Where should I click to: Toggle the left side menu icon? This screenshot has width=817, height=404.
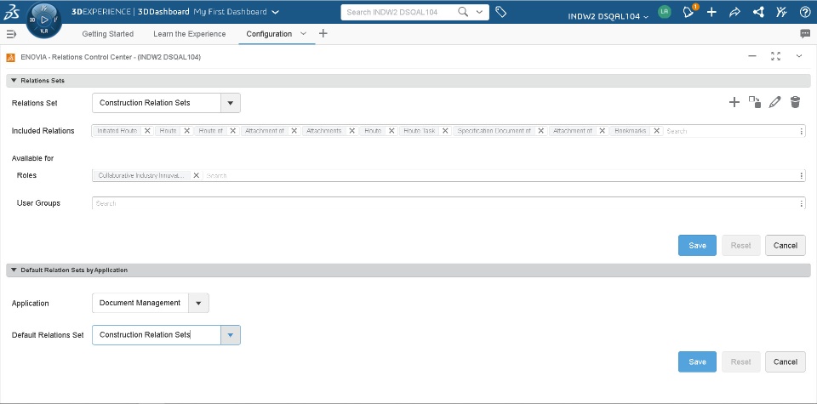pos(11,34)
